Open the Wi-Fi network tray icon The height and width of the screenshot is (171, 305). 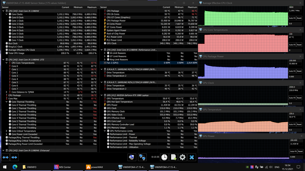pos(266,167)
